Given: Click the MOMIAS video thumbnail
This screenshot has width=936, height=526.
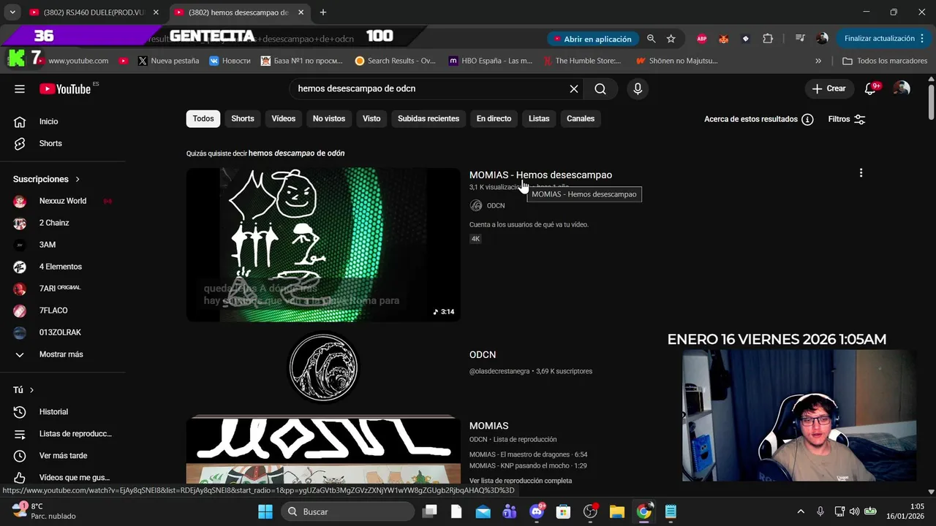Looking at the screenshot, I should click(x=323, y=245).
